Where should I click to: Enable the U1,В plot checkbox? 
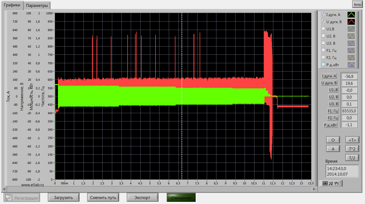tap(323, 28)
